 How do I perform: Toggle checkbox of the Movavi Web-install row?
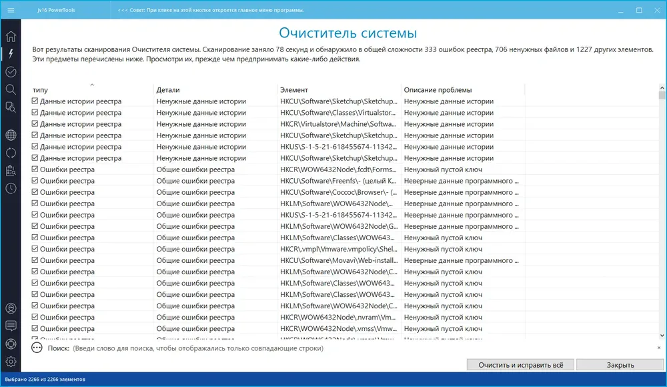35,260
